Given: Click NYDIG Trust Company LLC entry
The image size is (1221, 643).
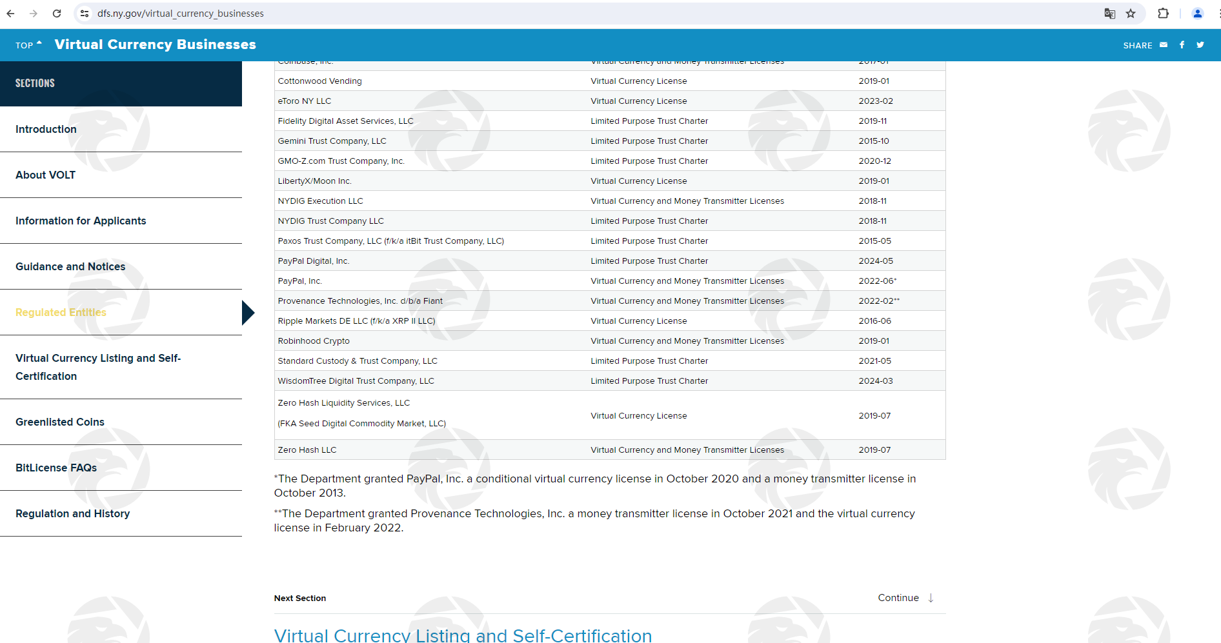Looking at the screenshot, I should (330, 221).
